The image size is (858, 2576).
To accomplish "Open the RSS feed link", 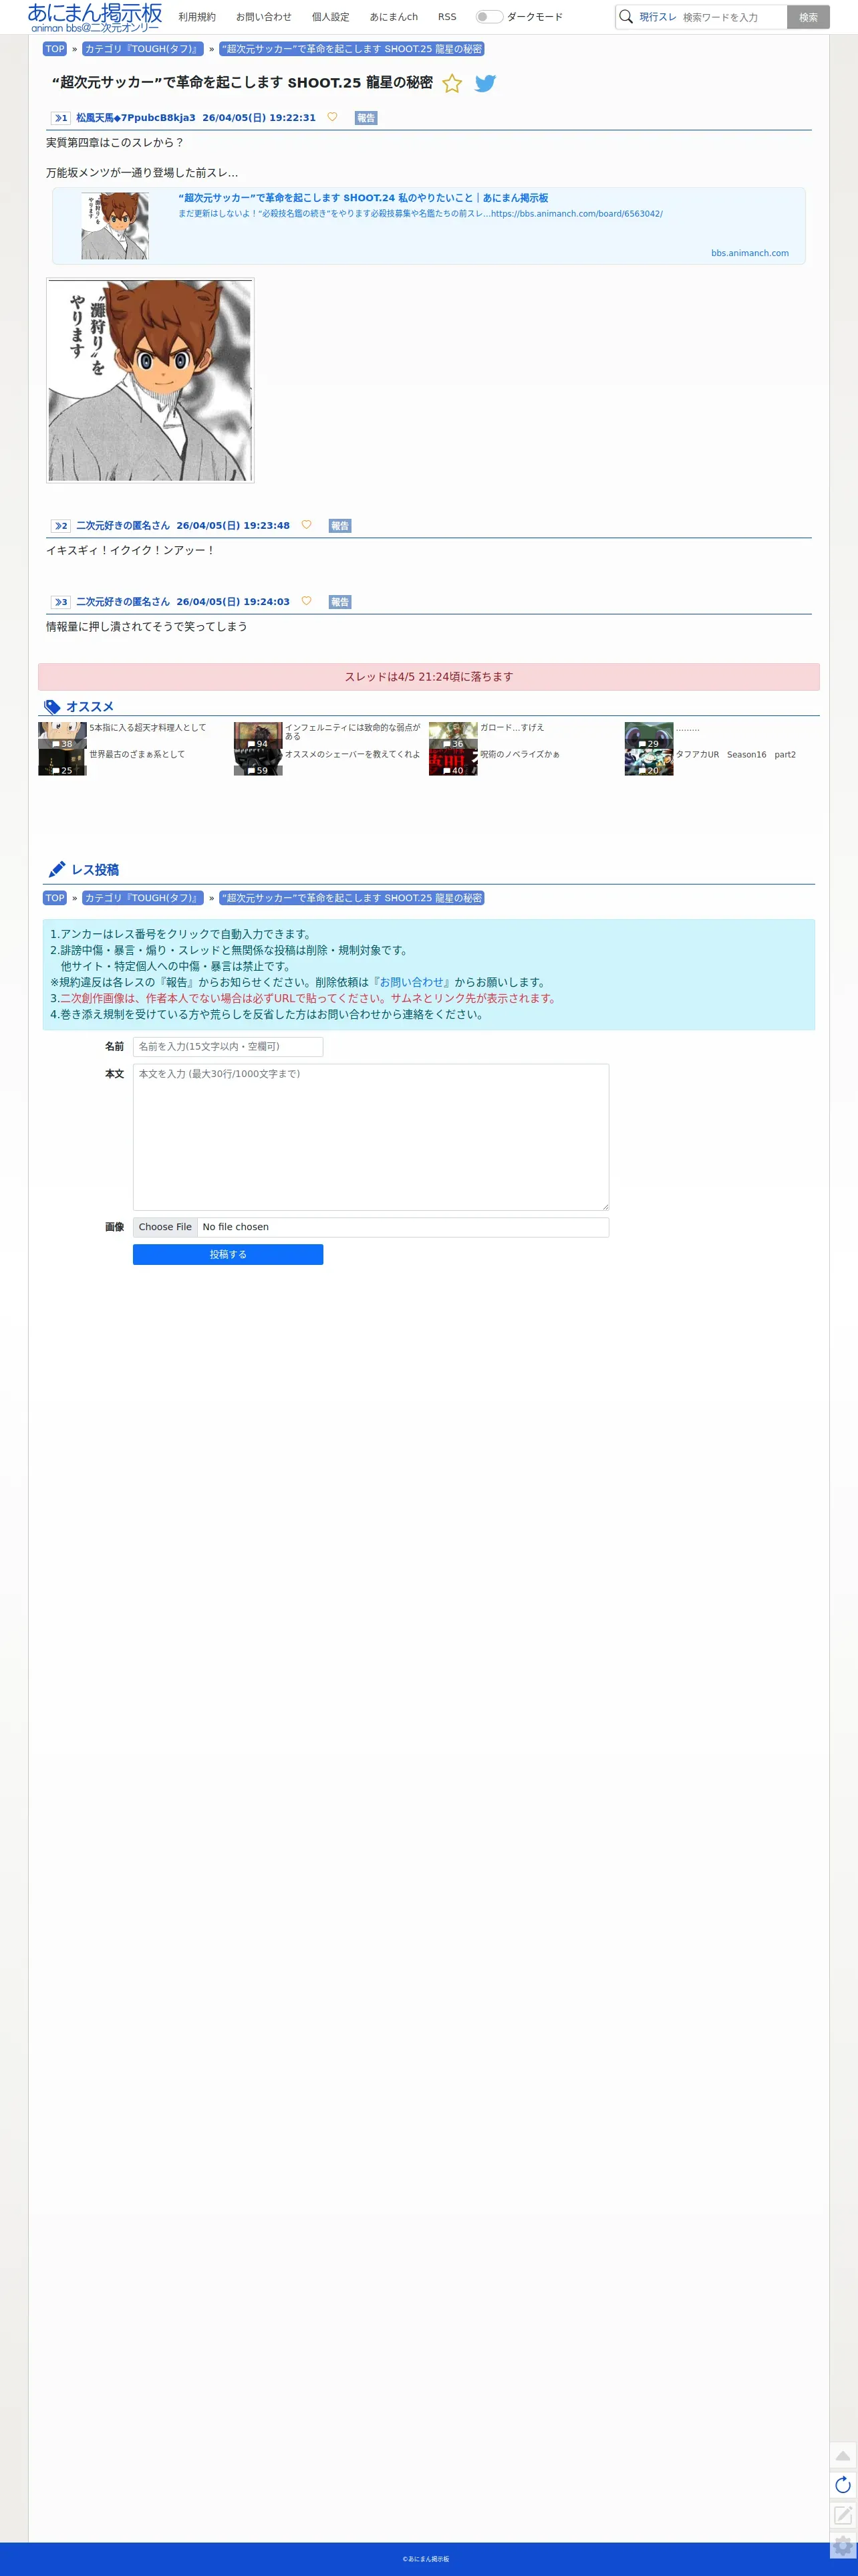I will click(447, 17).
